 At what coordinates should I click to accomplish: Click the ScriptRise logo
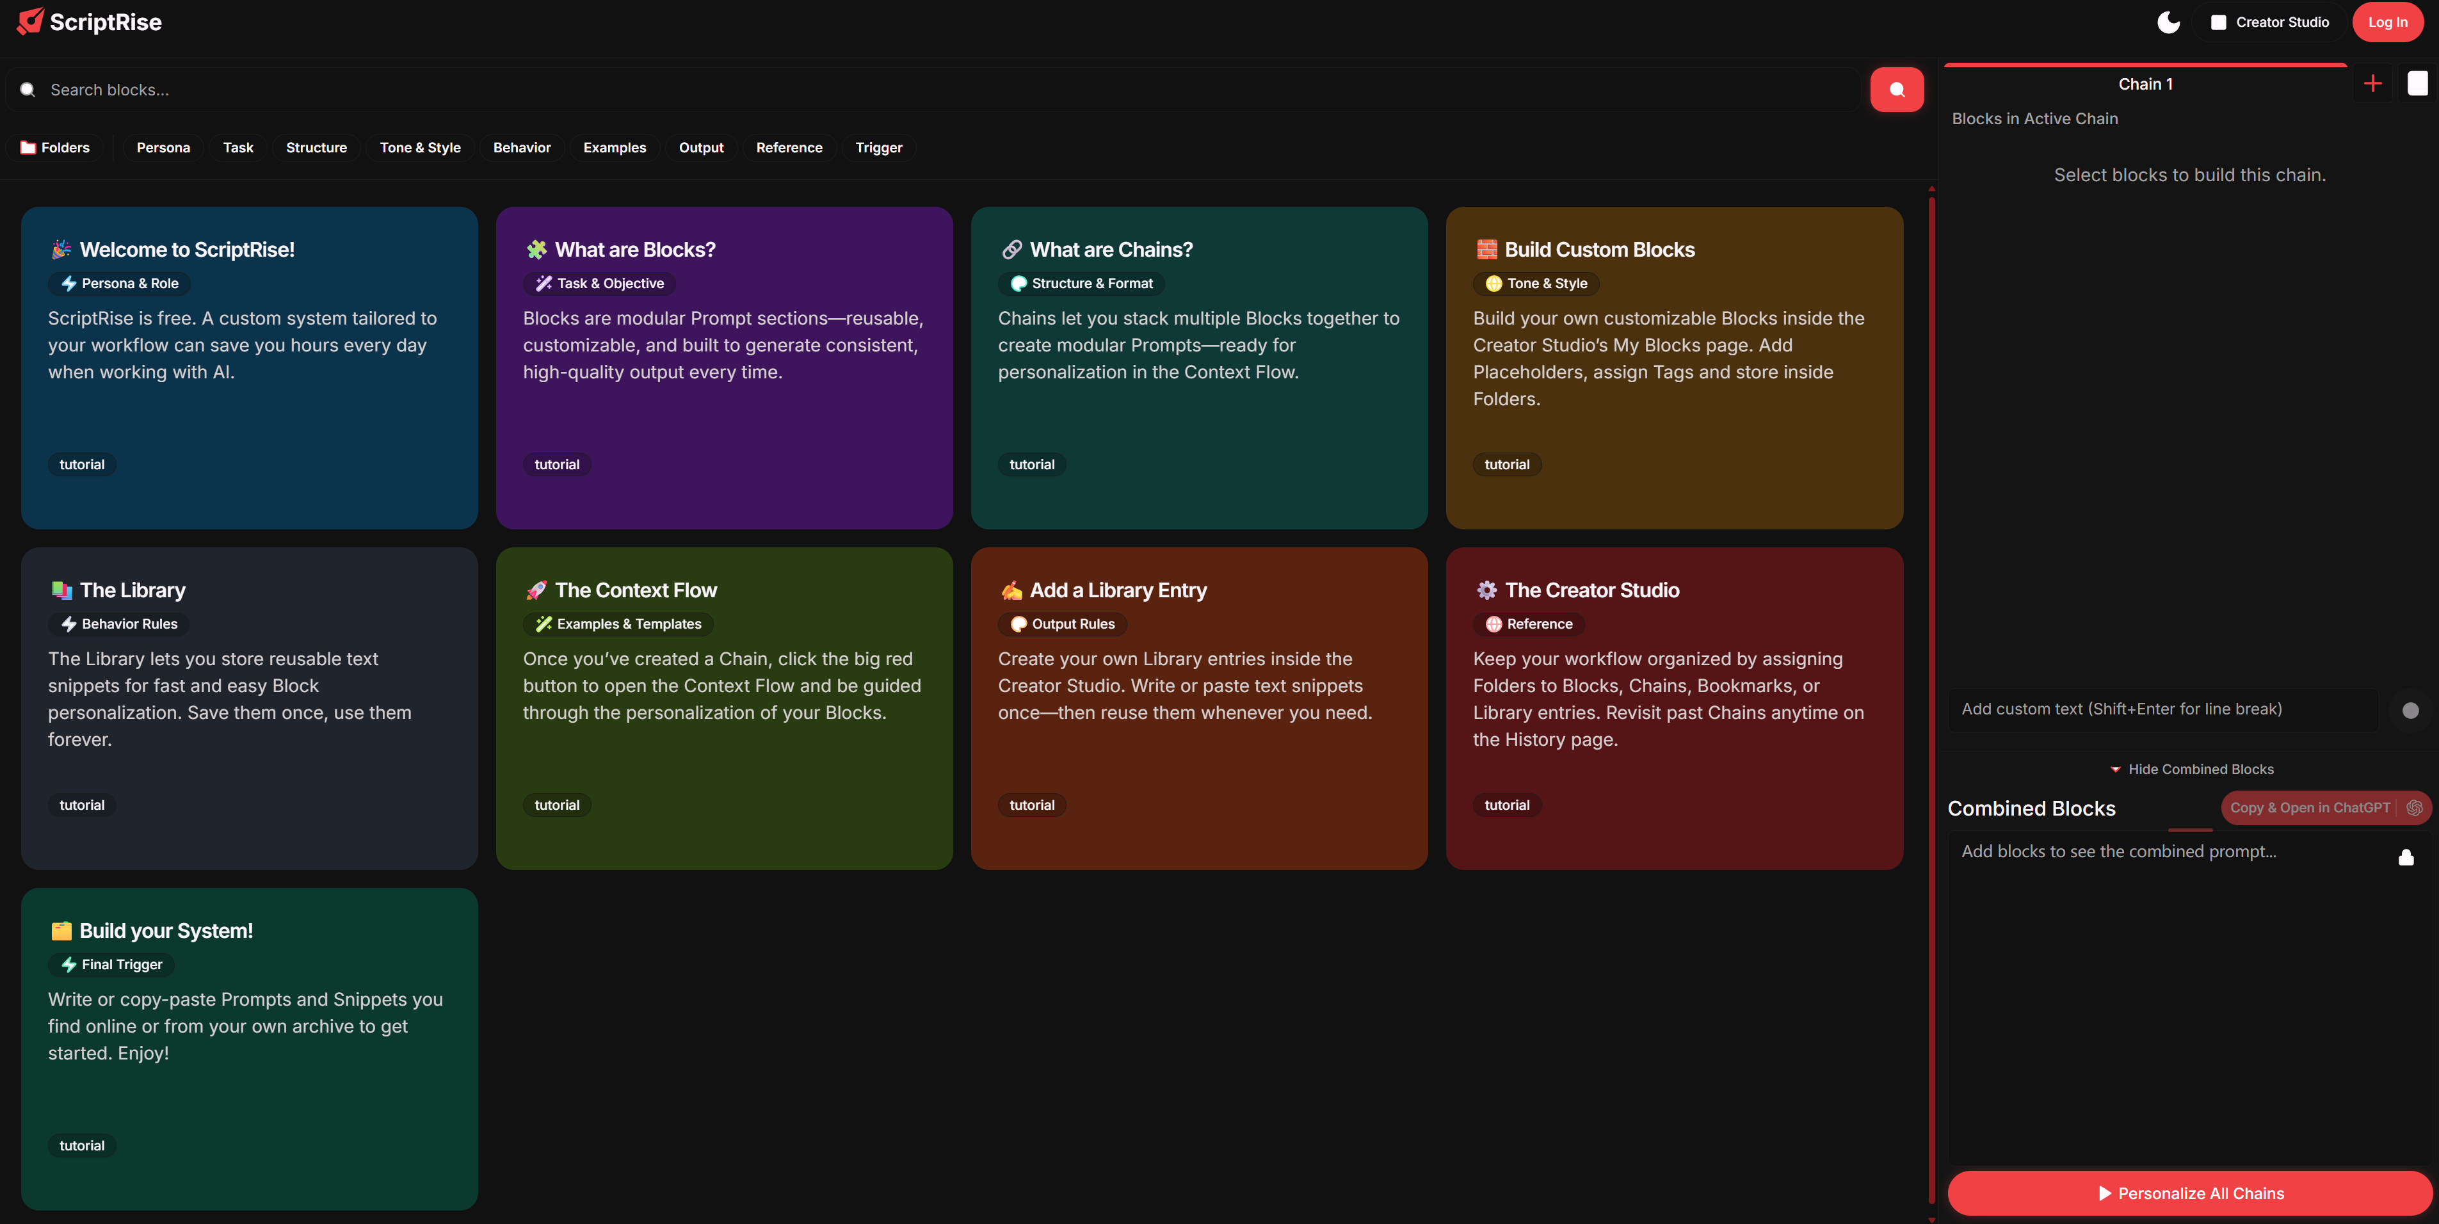pos(30,21)
